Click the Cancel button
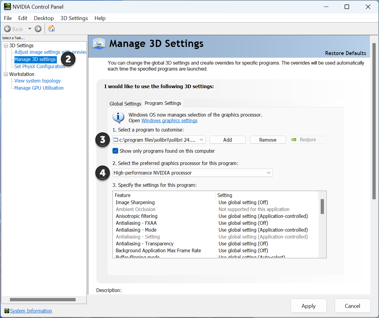This screenshot has width=379, height=318. point(352,306)
